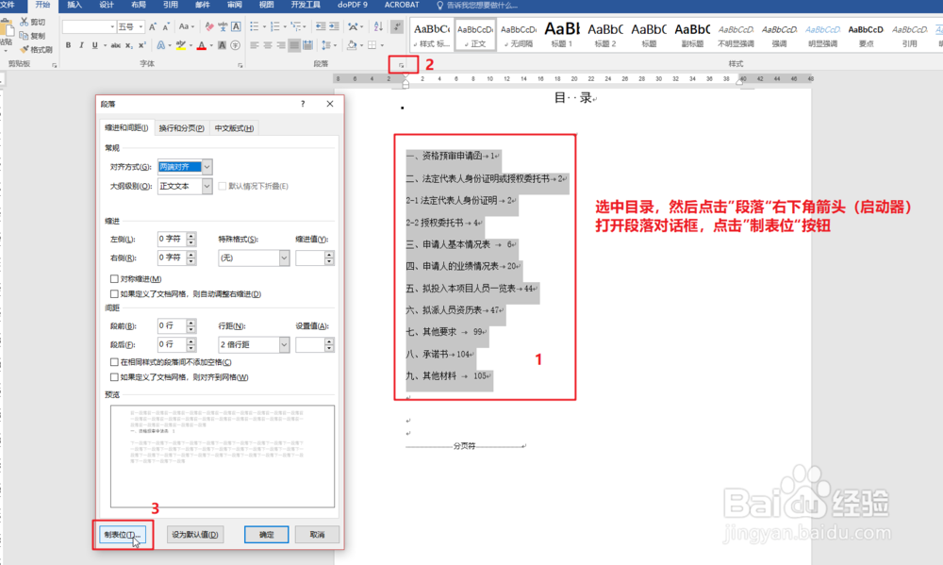Click the 制表位 button
943x565 pixels.
tap(123, 534)
